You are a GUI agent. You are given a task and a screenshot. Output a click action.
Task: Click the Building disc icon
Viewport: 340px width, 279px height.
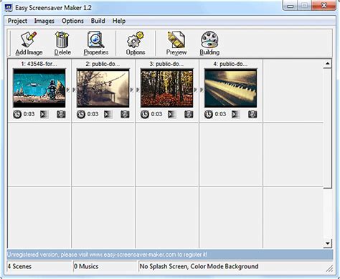click(209, 39)
